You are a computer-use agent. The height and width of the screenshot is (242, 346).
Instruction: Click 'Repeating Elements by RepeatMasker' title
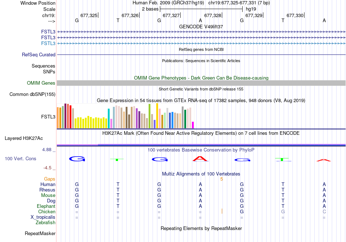(x=201, y=228)
